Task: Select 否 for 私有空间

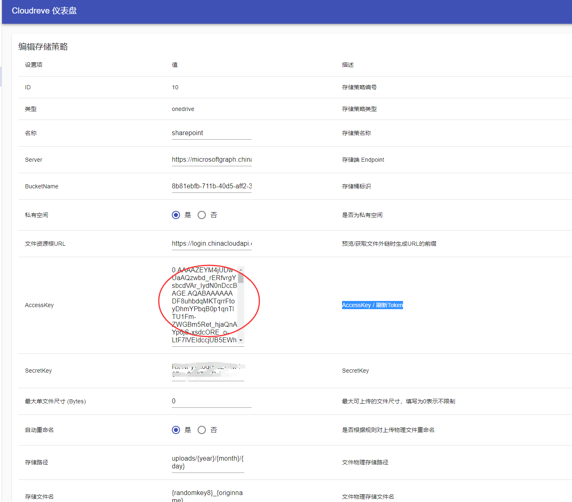Action: tap(202, 215)
